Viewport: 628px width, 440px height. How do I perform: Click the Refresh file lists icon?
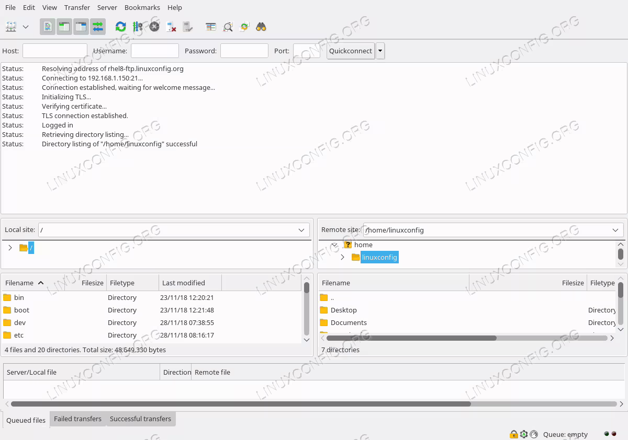point(121,27)
